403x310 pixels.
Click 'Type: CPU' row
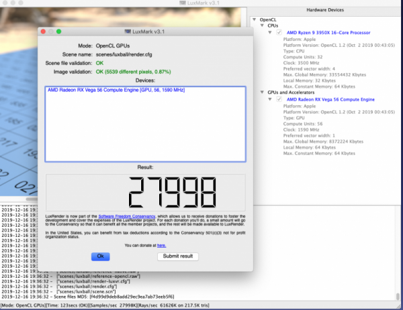click(x=294, y=51)
